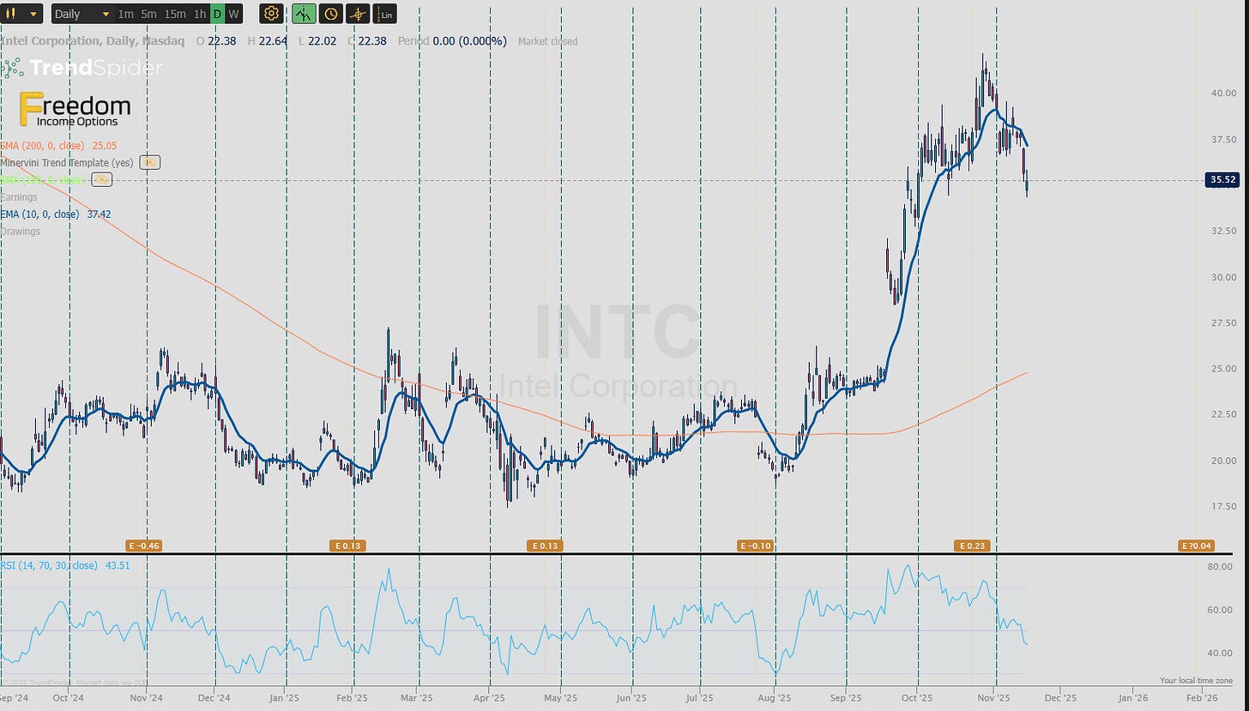Viewport: 1249px width, 711px height.
Task: Click the Intel Corporation, Daily, Nasdaq title
Action: pos(93,41)
